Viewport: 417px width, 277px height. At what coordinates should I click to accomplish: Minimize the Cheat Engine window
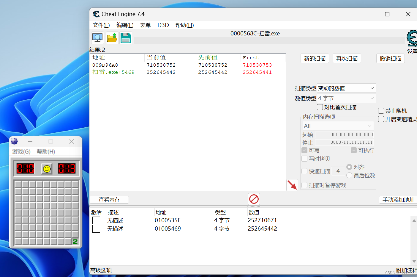pos(367,14)
